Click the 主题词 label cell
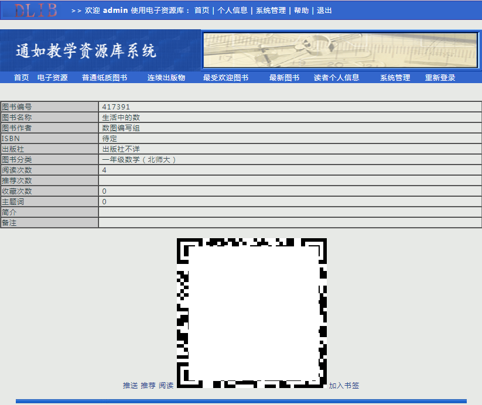The width and height of the screenshot is (482, 405). (x=49, y=202)
